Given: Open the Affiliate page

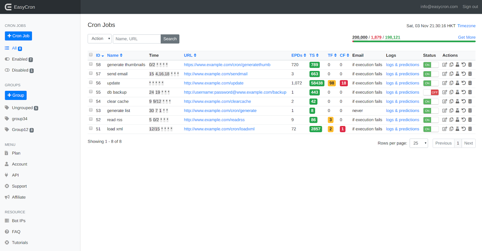Looking at the screenshot, I should pos(19,197).
